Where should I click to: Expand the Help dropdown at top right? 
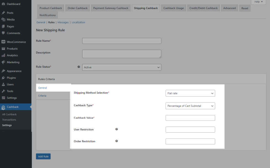(x=258, y=2)
